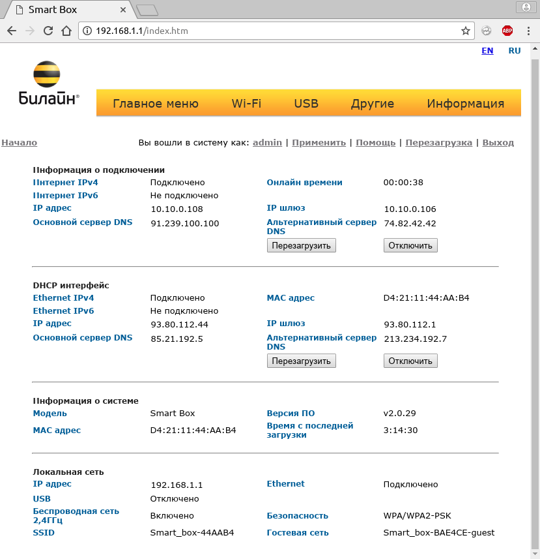Click Отключить under DHCP интерфейс
This screenshot has width=540, height=559.
tap(410, 361)
